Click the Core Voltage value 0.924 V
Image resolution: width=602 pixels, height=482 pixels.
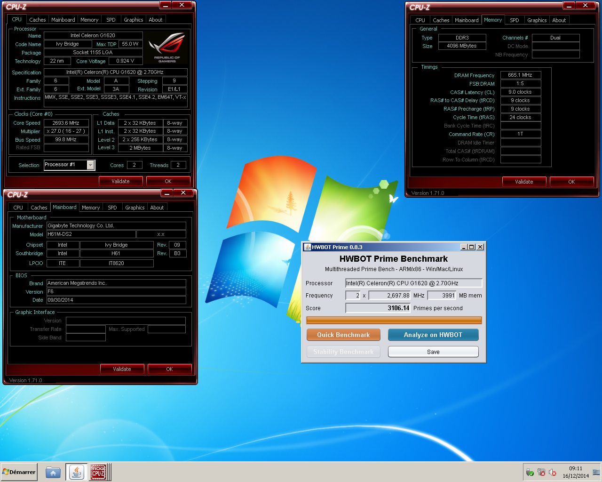pyautogui.click(x=126, y=61)
